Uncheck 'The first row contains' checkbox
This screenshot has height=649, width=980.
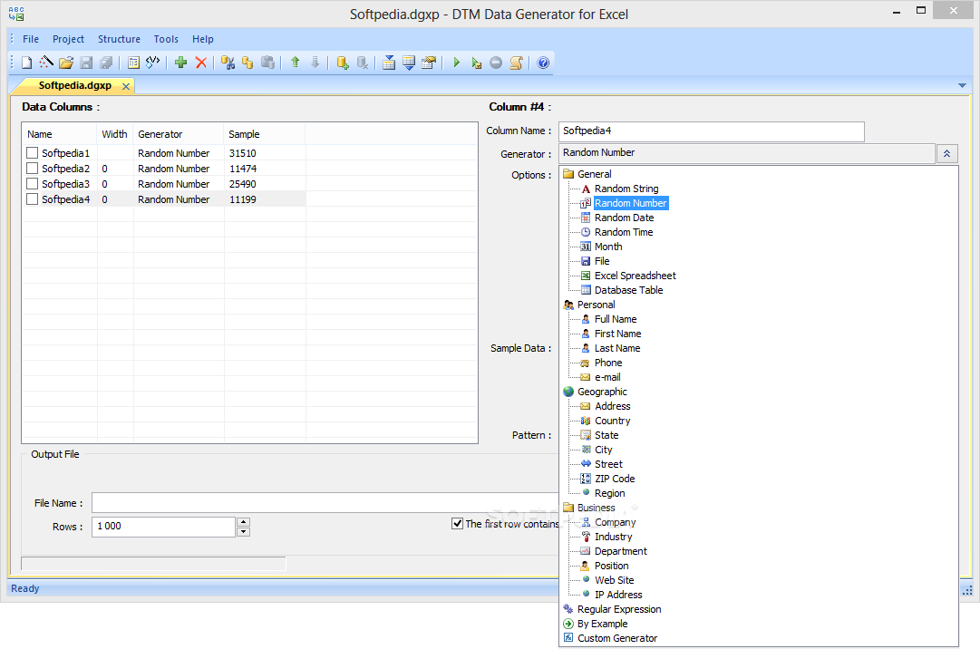458,523
